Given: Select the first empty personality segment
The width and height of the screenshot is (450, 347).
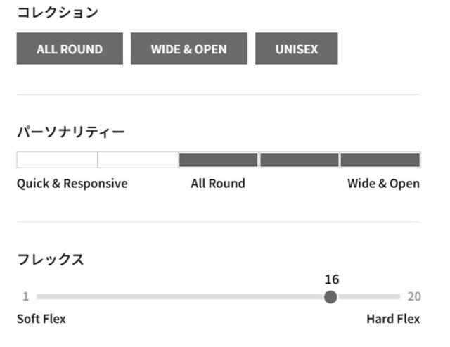Looking at the screenshot, I should 57,160.
